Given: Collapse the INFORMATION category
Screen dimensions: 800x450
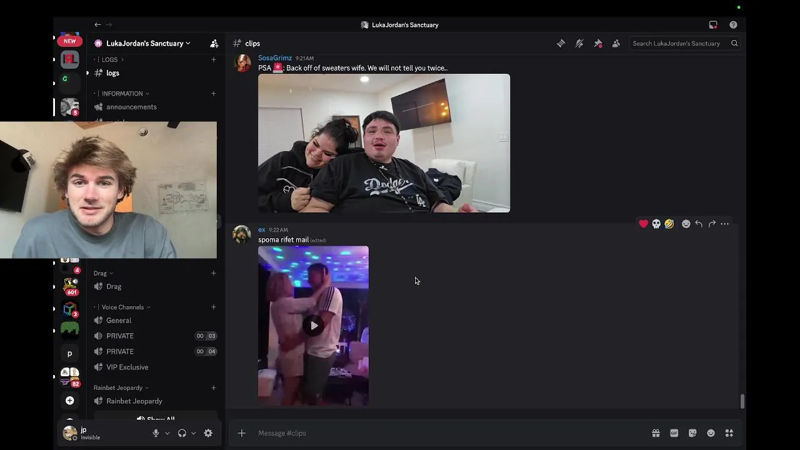Looking at the screenshot, I should 125,94.
